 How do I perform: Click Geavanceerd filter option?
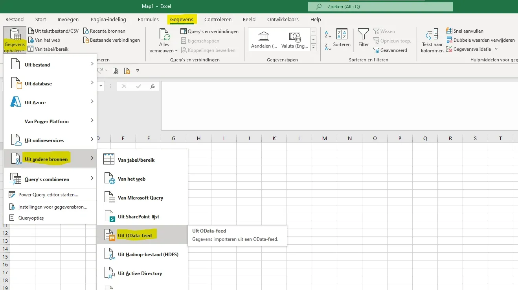(x=390, y=50)
